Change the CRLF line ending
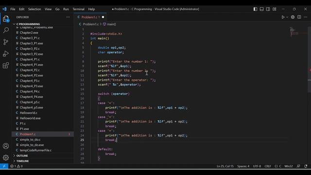Viewport: 311px width, 175px height. tap(268, 166)
